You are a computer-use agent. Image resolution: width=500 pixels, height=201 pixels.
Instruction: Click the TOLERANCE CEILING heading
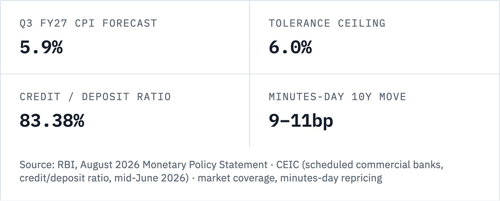pos(327,23)
